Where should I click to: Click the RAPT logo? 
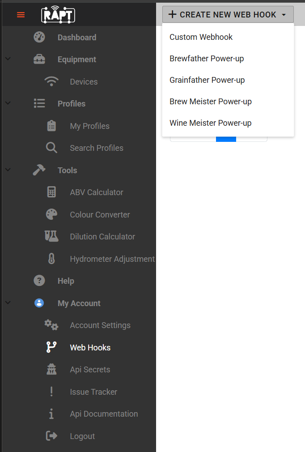[x=58, y=15]
